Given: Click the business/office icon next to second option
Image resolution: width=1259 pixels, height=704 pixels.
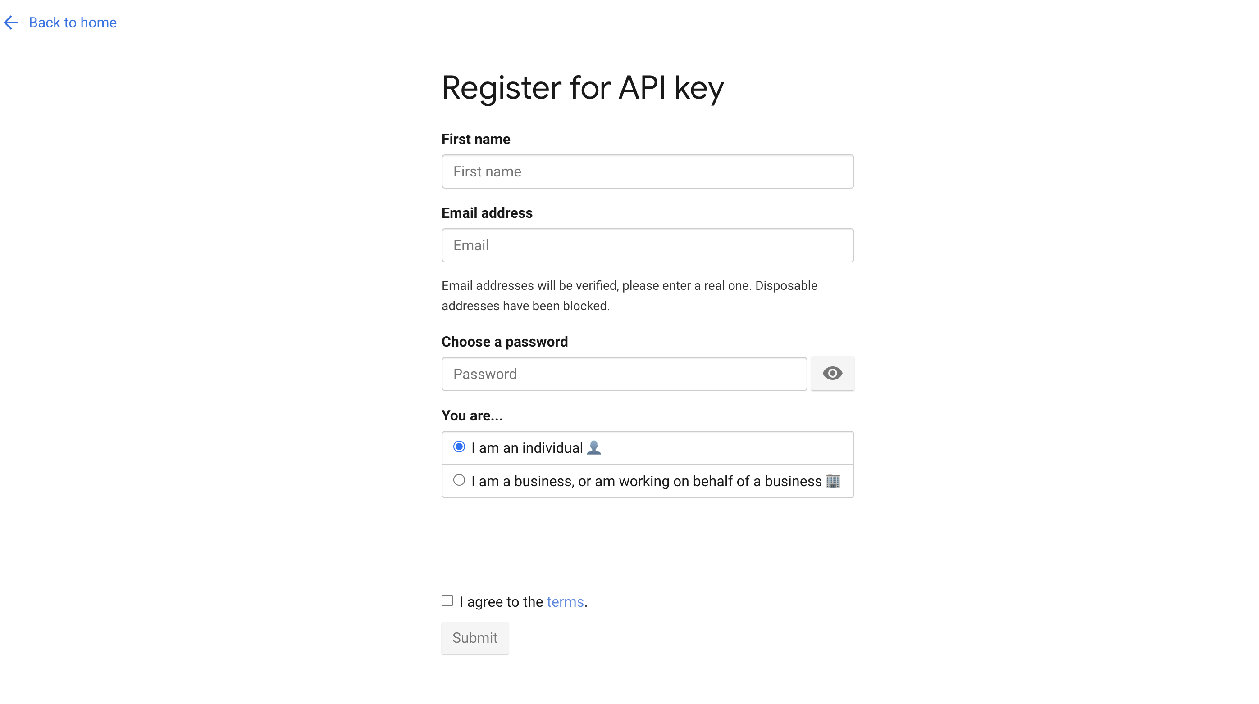Looking at the screenshot, I should pyautogui.click(x=833, y=481).
